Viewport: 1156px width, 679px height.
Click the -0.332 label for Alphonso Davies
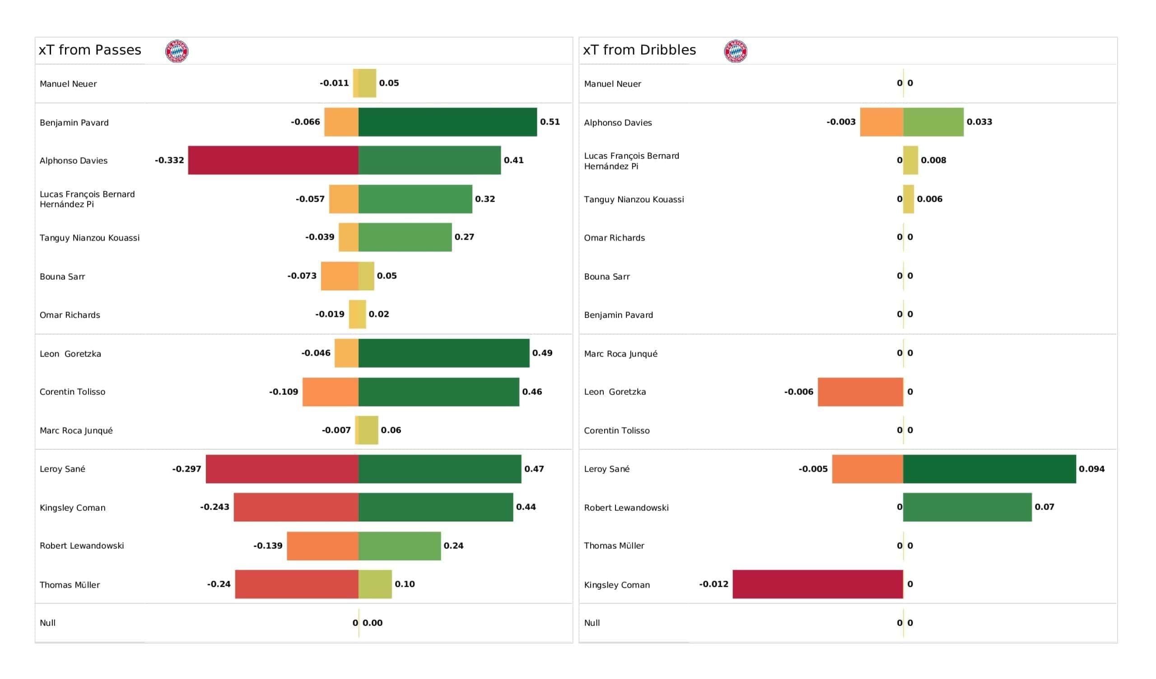[x=169, y=160]
